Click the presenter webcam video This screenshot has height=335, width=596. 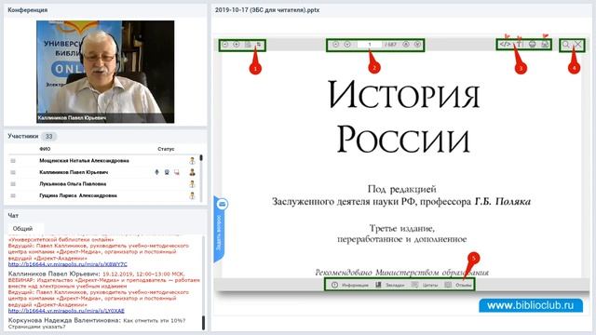105,72
